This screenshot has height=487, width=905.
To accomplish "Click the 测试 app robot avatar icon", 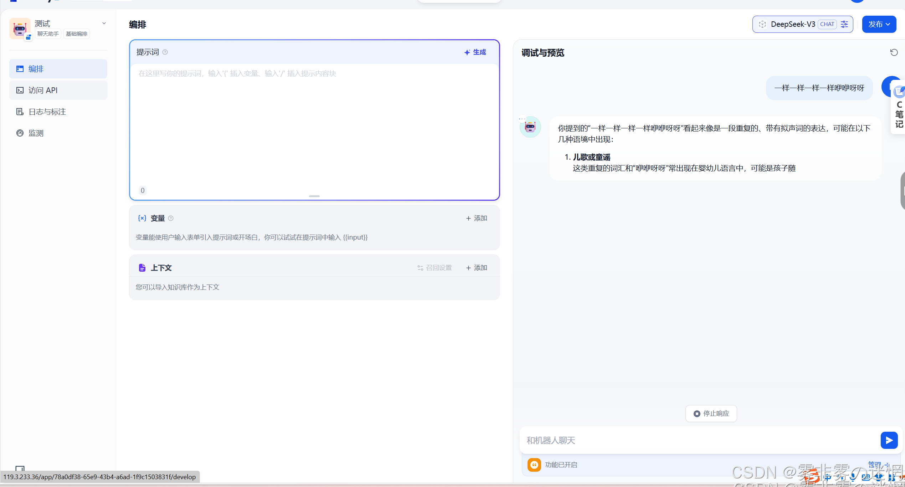I will click(20, 29).
